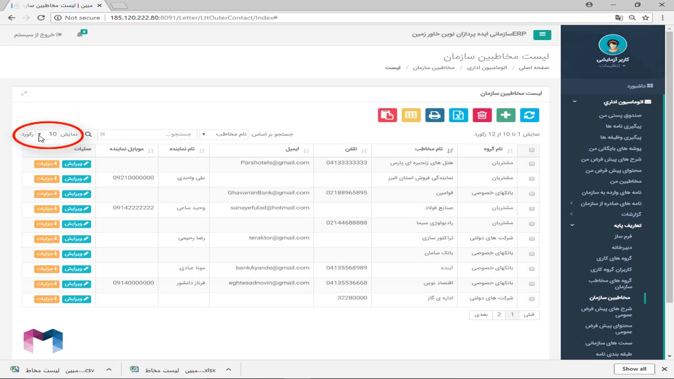Sort by نام نماینده column
This screenshot has height=379, width=674.
(x=183, y=149)
